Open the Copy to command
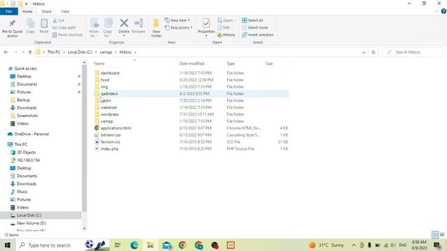447x251 pixels. (x=108, y=28)
